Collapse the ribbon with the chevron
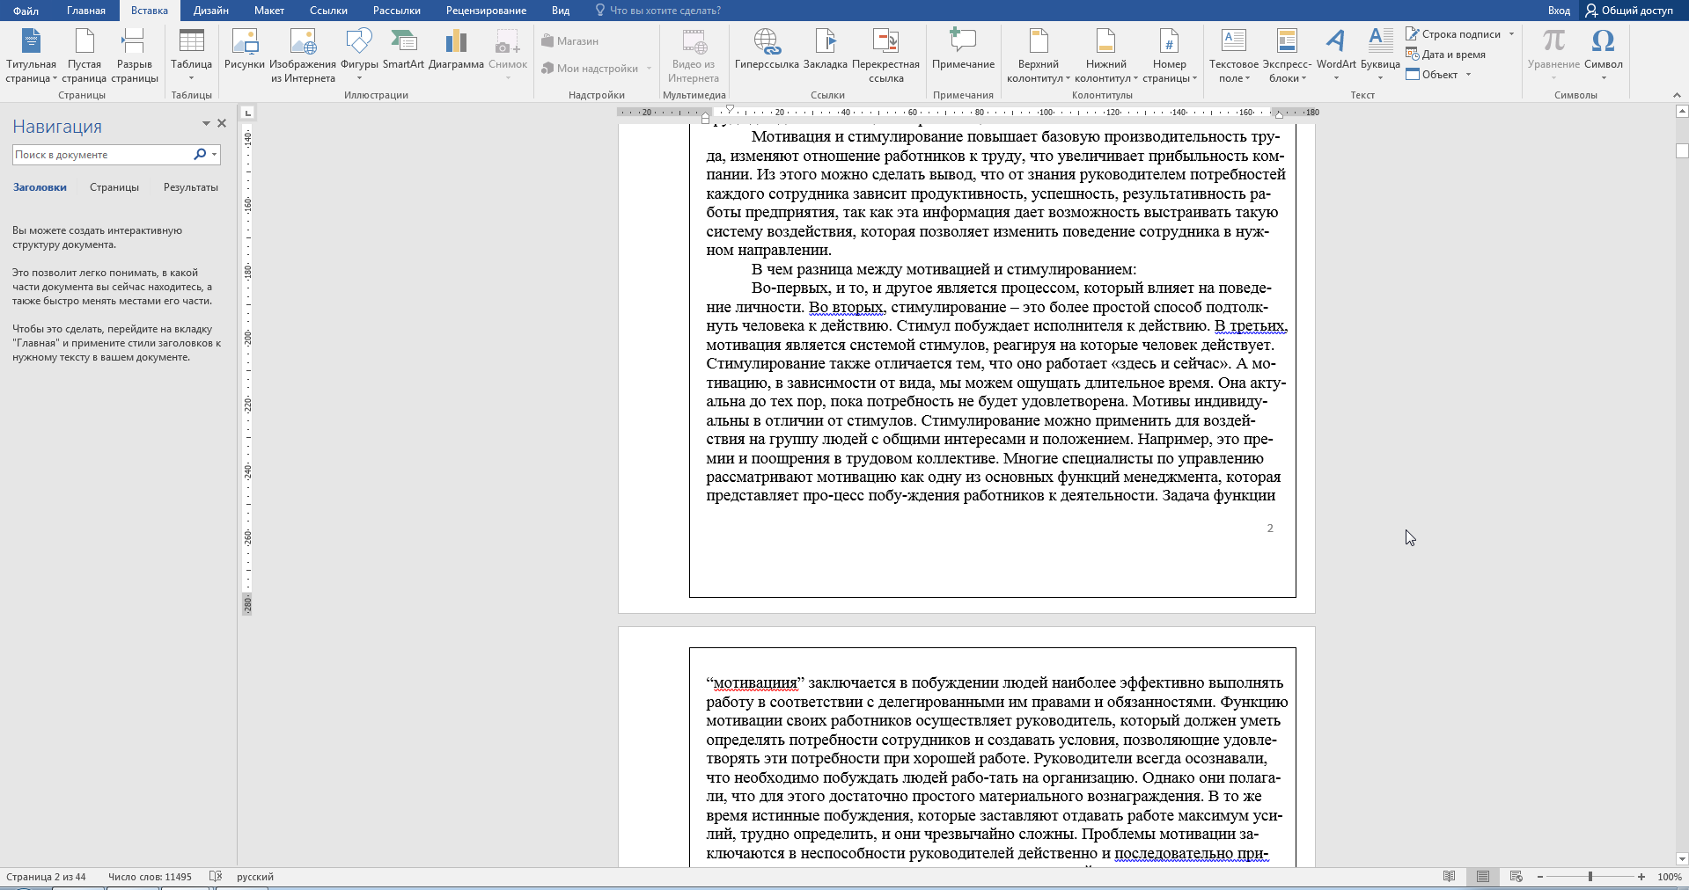Screen dimensions: 1689x890 click(x=1676, y=95)
